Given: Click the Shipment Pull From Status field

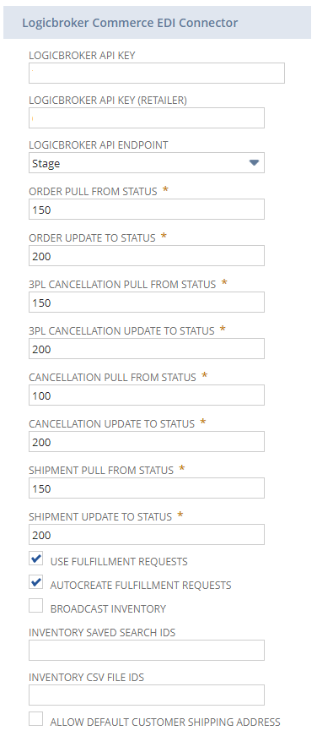Looking at the screenshot, I should (147, 488).
